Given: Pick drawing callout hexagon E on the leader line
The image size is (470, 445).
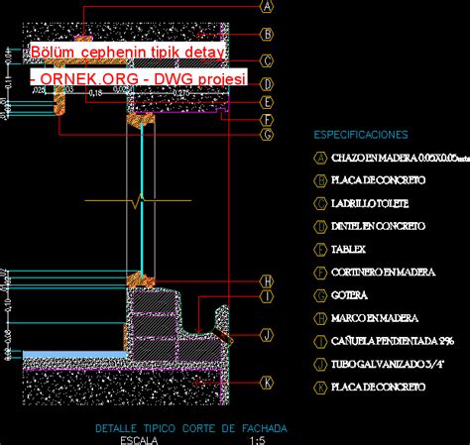Looking at the screenshot, I should (267, 102).
